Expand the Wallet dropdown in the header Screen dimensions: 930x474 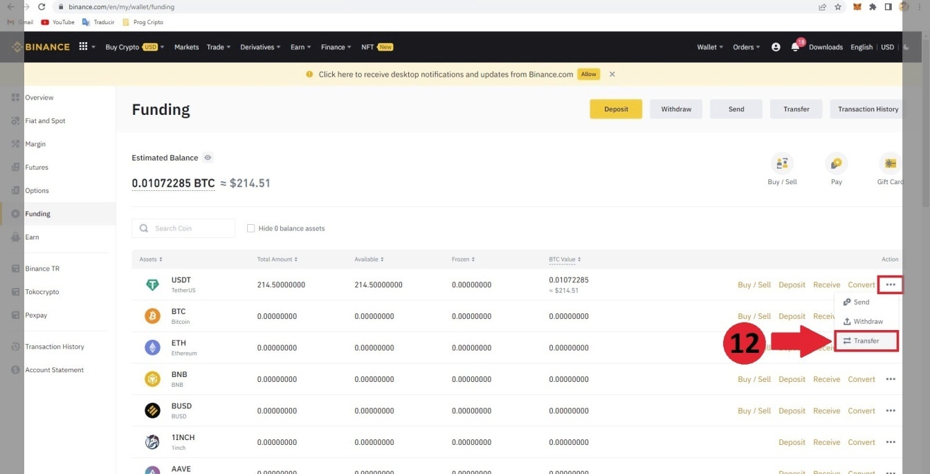(710, 47)
